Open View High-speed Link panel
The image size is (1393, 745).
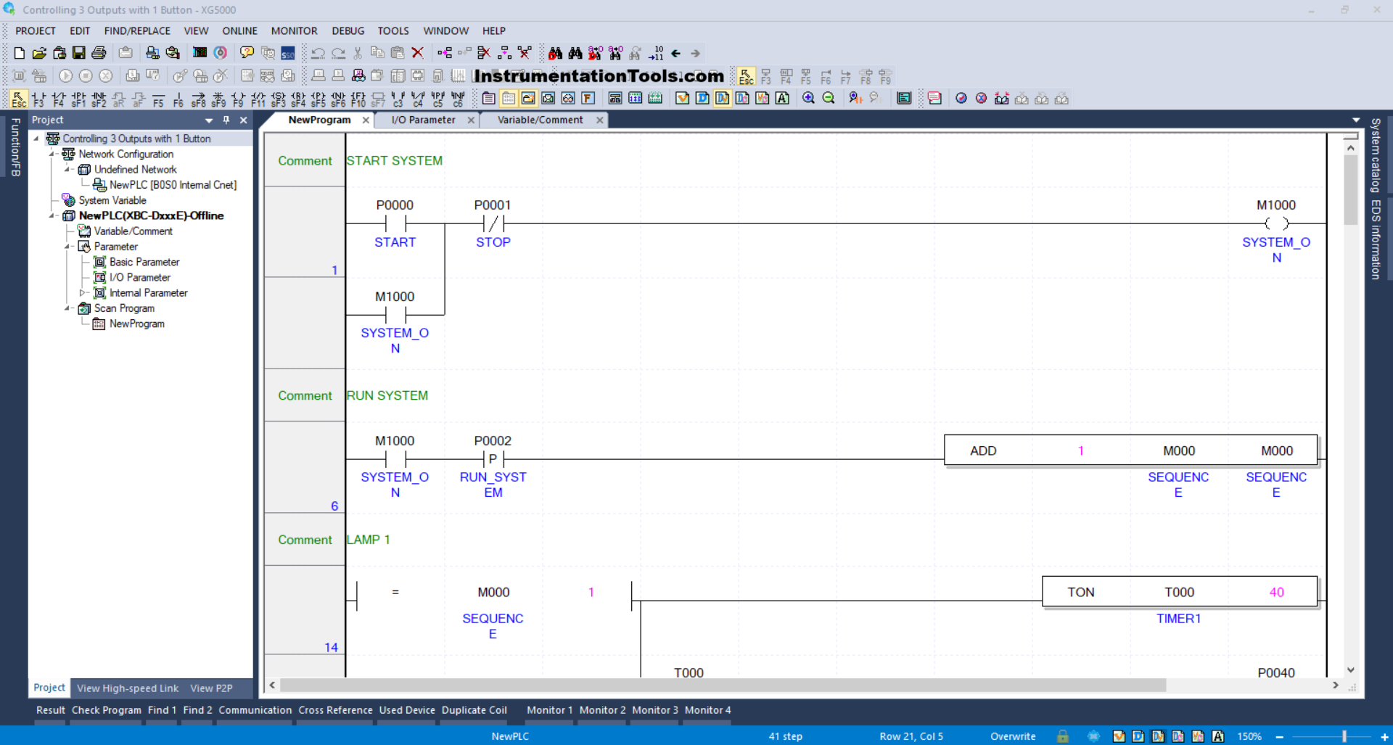pos(128,688)
